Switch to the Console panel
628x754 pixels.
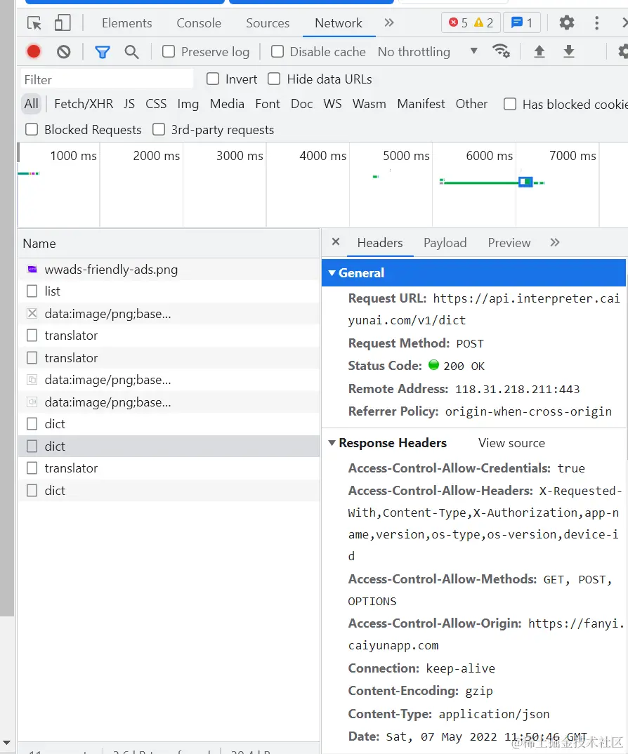pyautogui.click(x=199, y=22)
